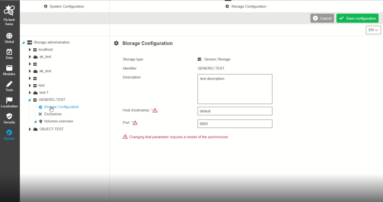Screen dimensions: 383x202
Task: Expand the OBJECT-TEST storage node
Action: pyautogui.click(x=30, y=129)
